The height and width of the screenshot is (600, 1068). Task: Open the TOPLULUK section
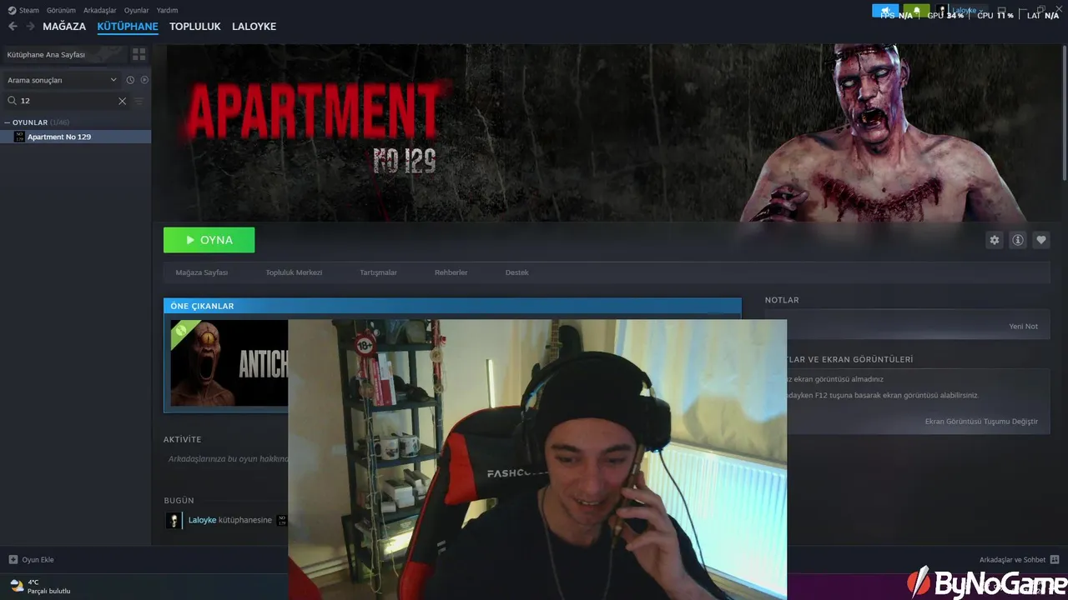195,27
